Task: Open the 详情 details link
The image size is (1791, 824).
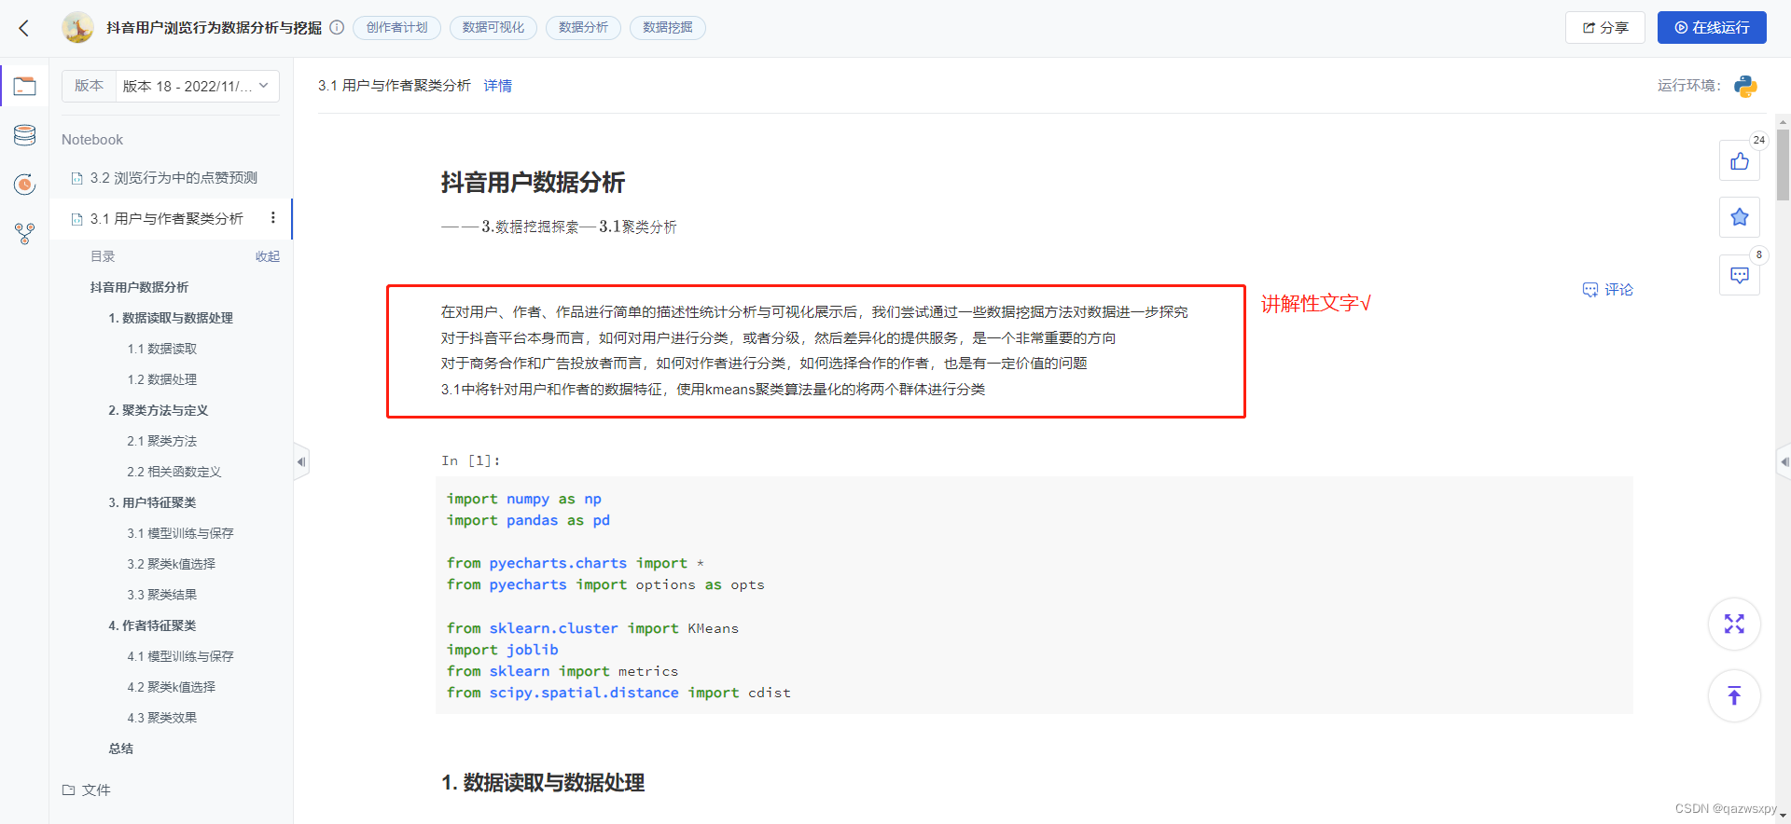Action: pos(497,86)
